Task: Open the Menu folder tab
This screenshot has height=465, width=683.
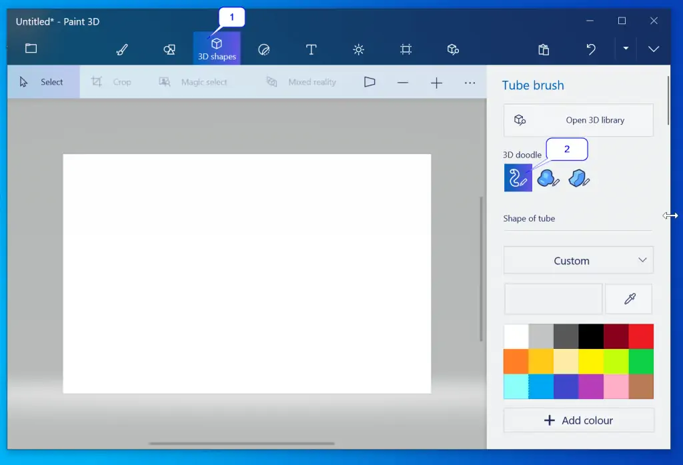Action: (x=31, y=49)
